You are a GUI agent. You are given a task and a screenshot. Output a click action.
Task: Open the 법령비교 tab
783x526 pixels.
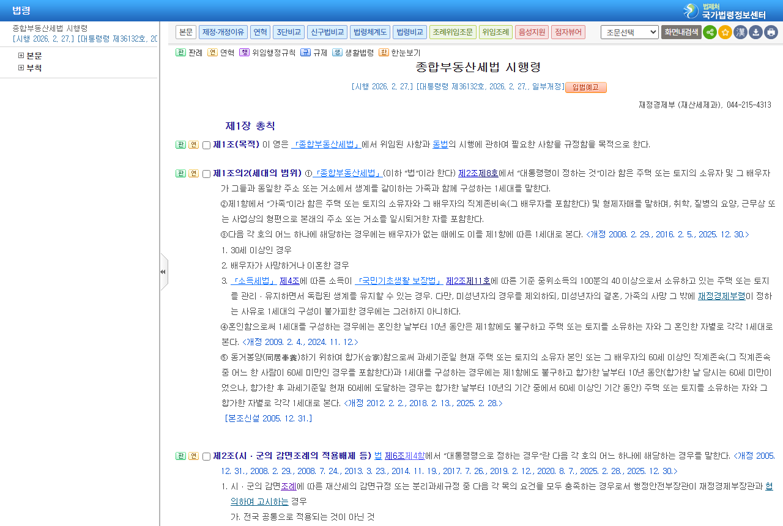coord(410,32)
